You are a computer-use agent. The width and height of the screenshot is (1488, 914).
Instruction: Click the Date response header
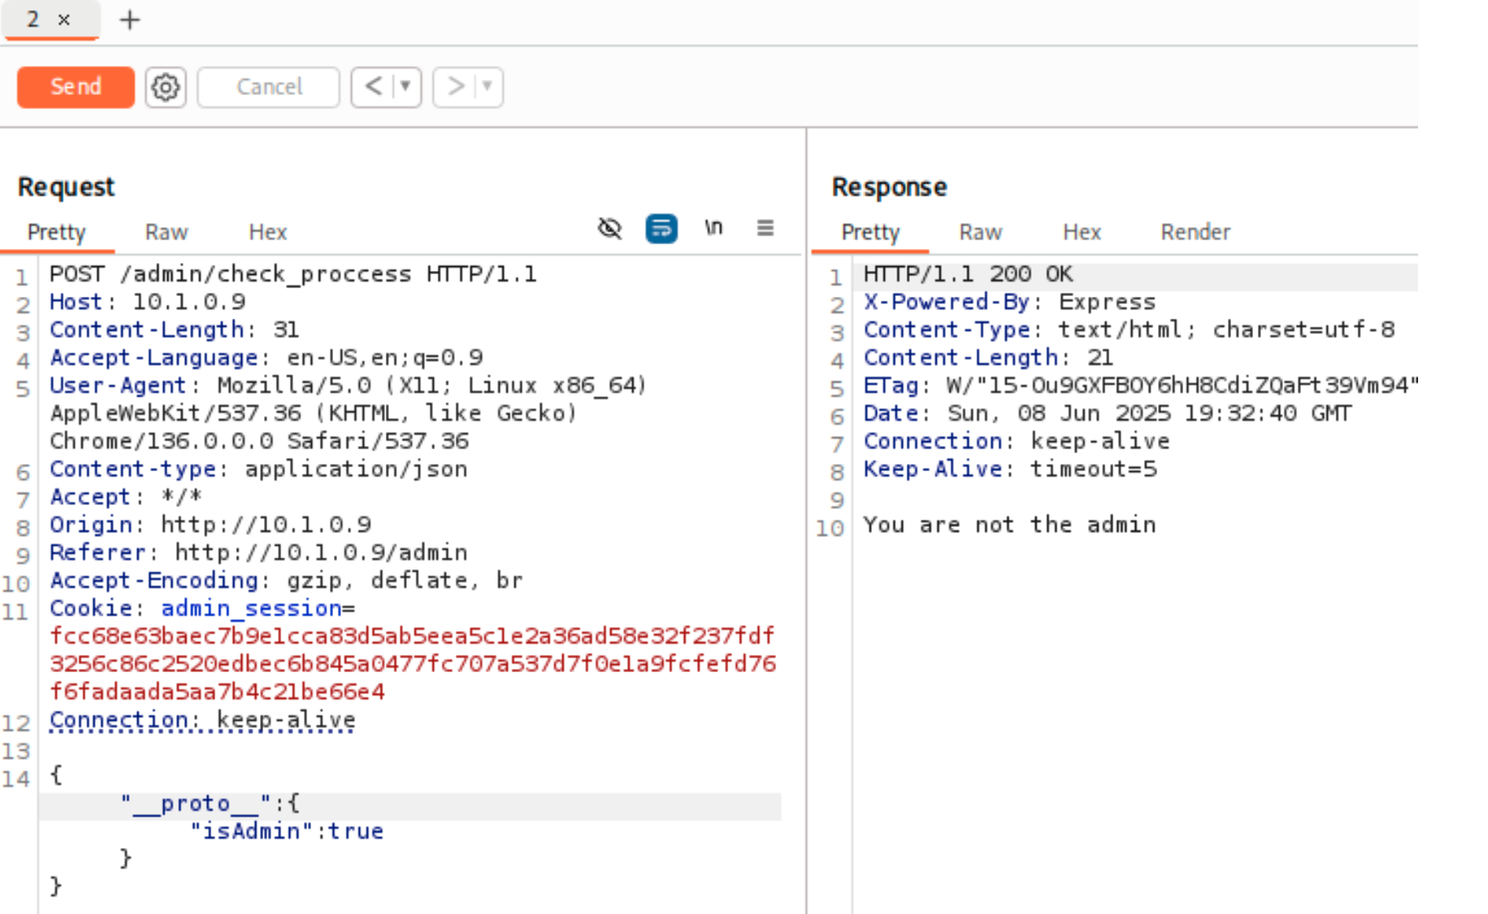point(1108,414)
